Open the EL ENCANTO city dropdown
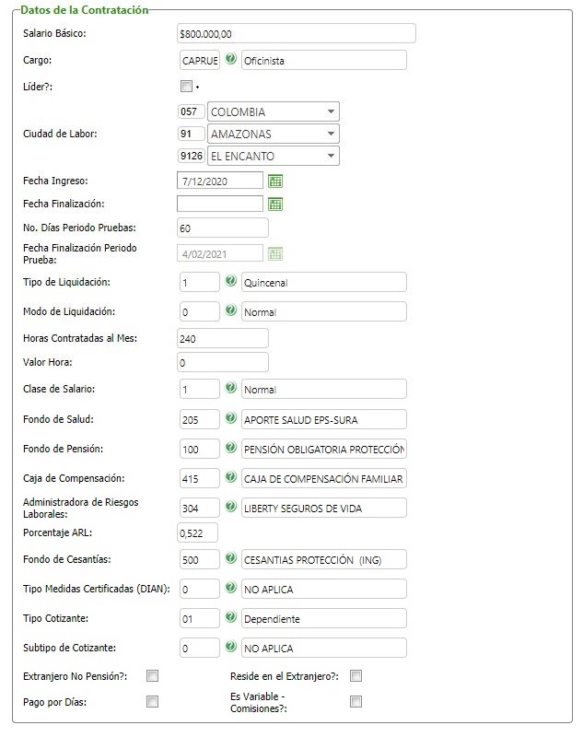The image size is (583, 737). pos(274,157)
